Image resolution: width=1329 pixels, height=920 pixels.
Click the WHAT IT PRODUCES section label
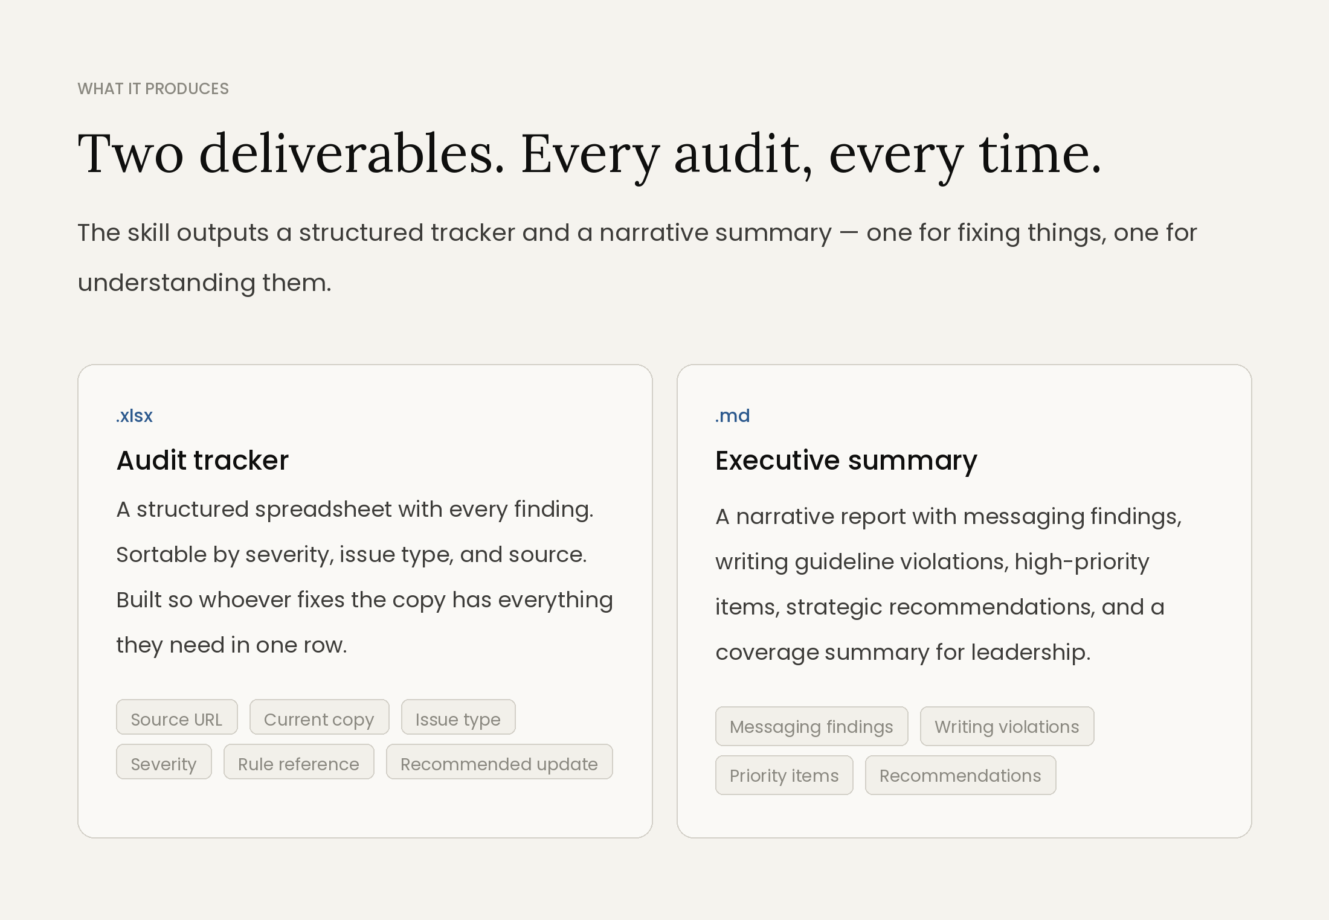[x=153, y=89]
